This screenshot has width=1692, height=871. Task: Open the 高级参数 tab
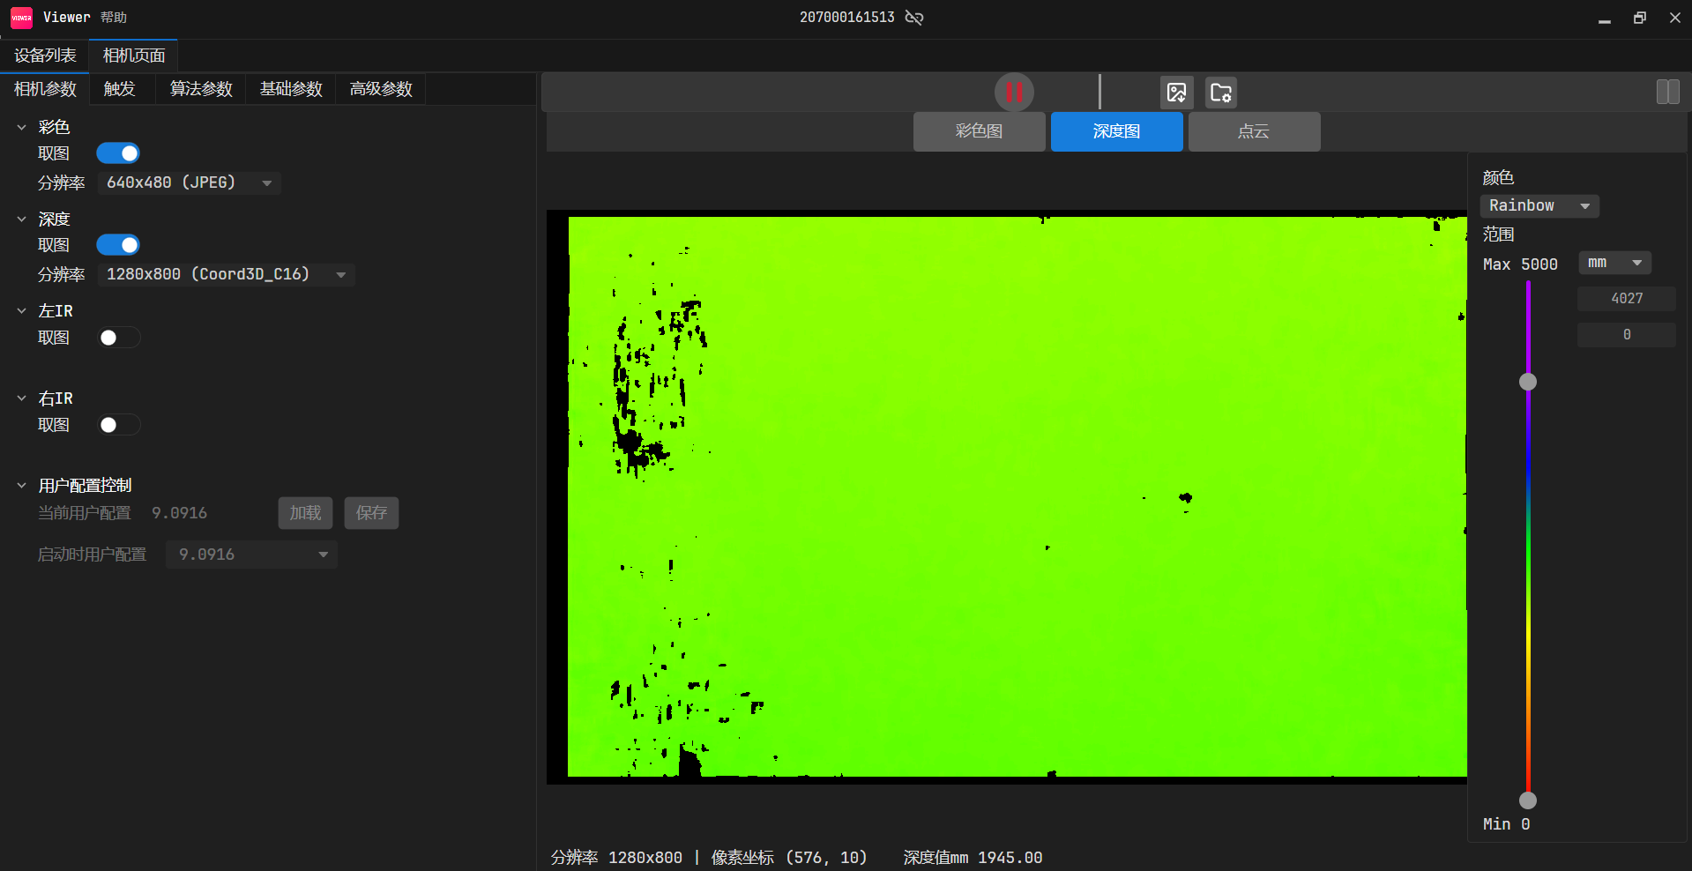coord(381,89)
